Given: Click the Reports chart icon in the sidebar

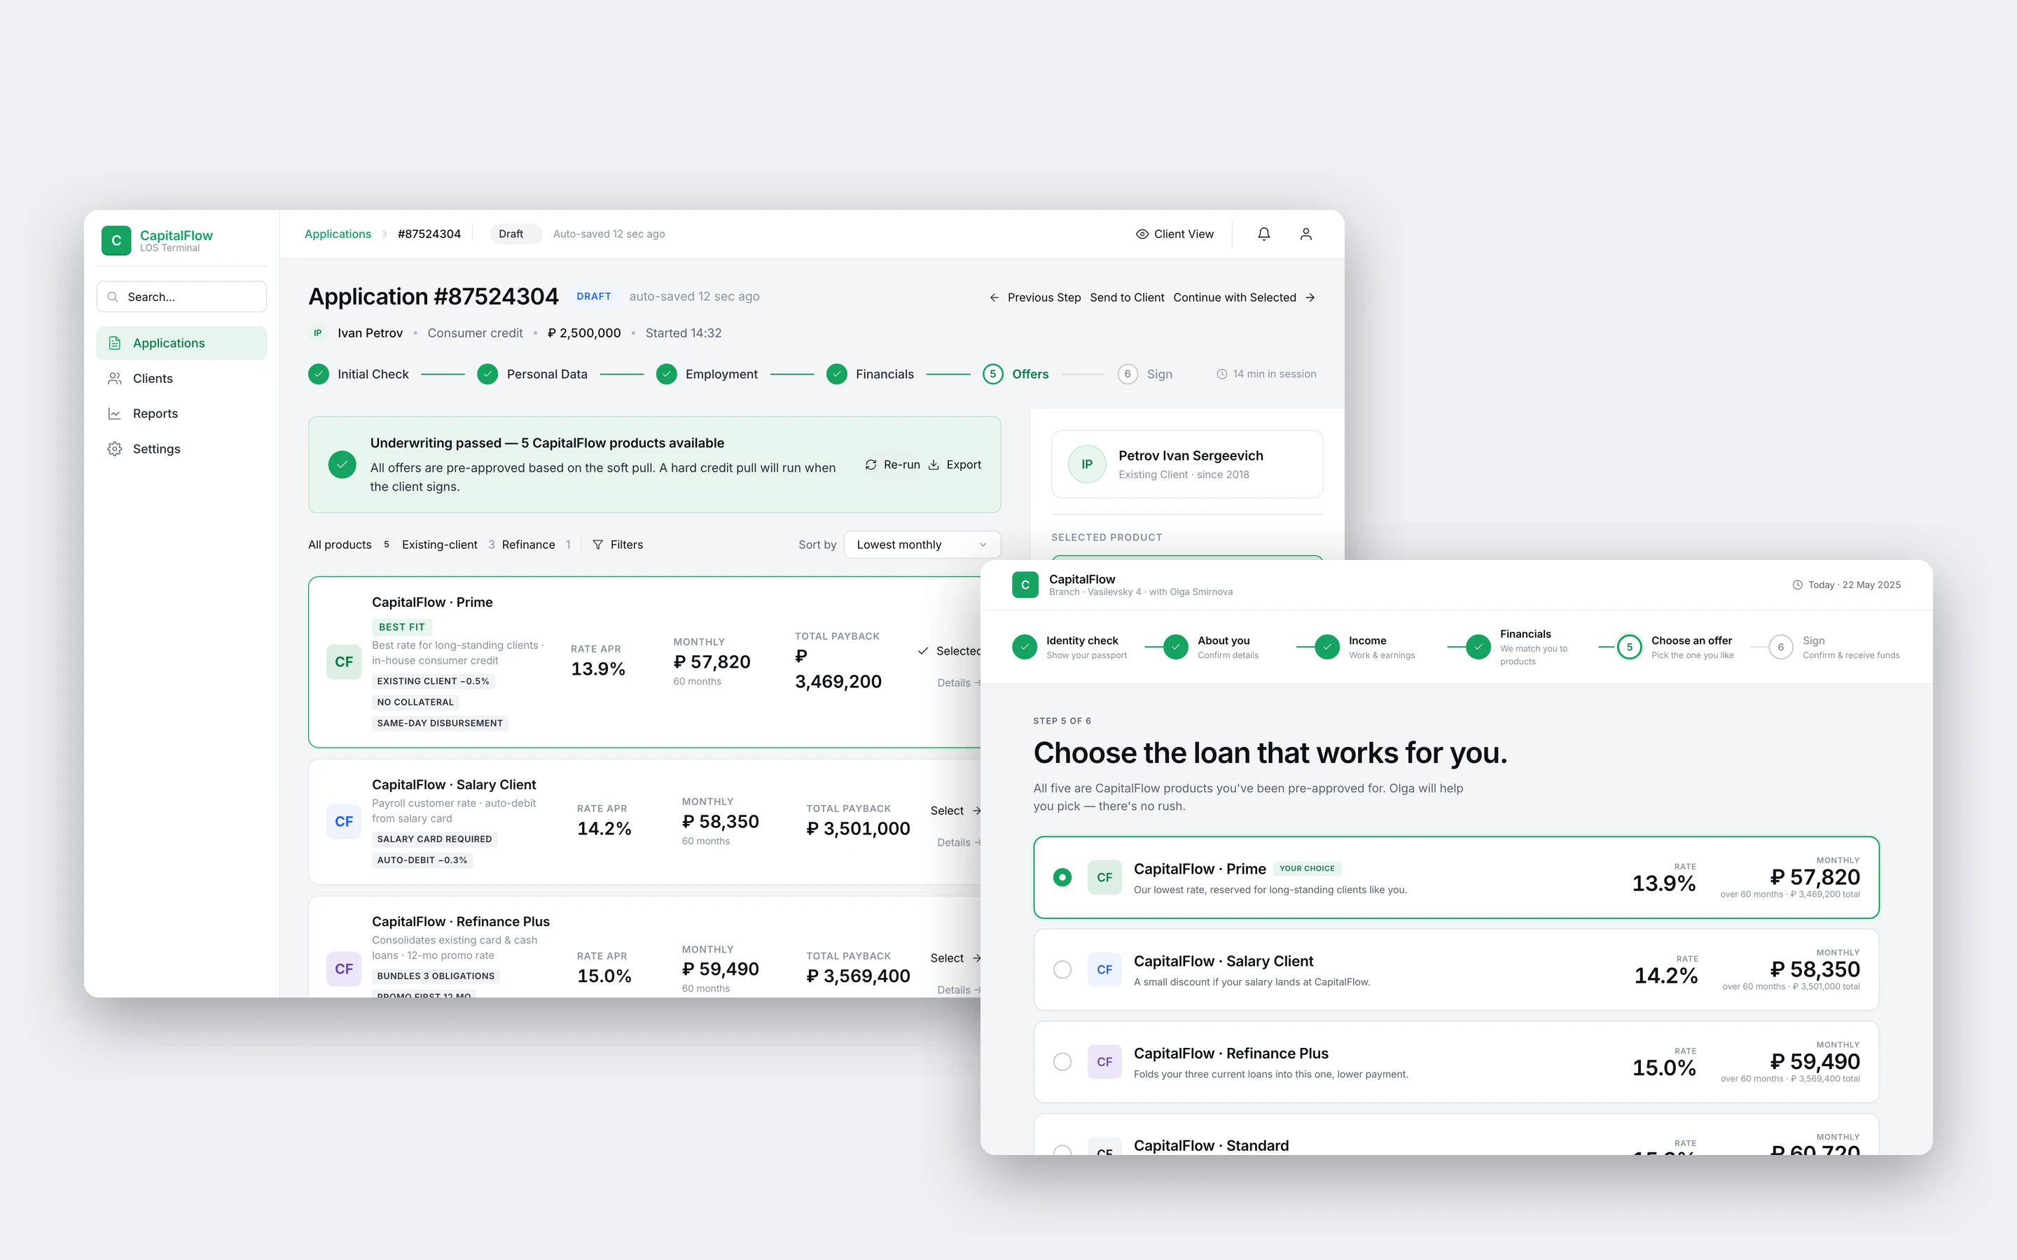Looking at the screenshot, I should tap(115, 413).
